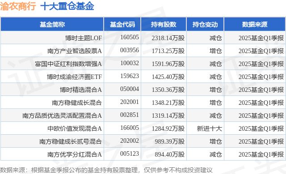Image resolution: width=286 pixels, height=174 pixels.
Task: Select 富国中证红利指数增强A row name
Action: [68, 64]
